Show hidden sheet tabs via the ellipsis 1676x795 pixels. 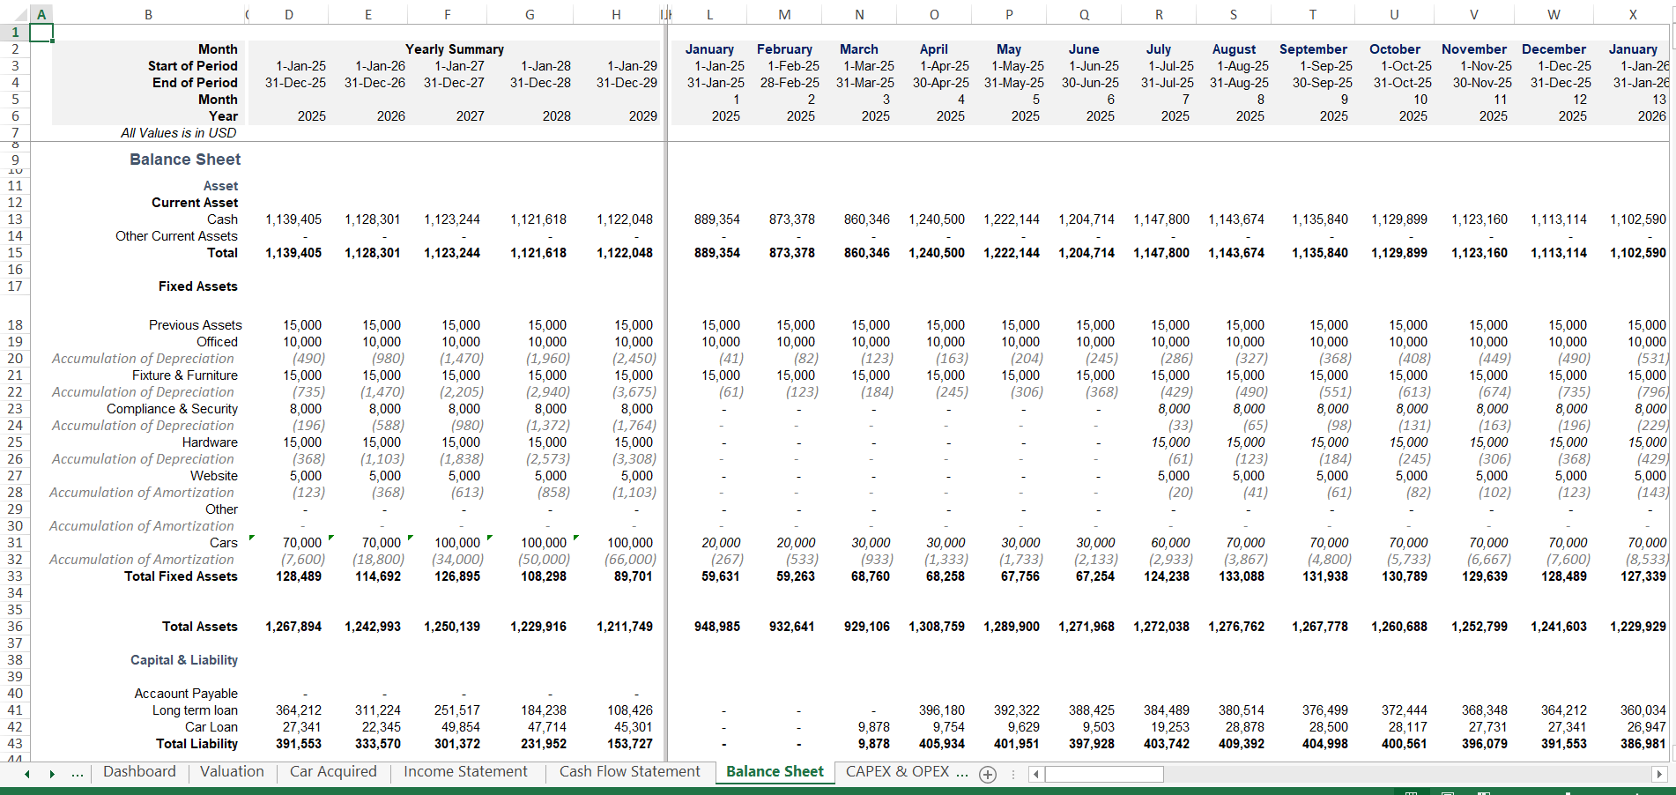coord(78,774)
